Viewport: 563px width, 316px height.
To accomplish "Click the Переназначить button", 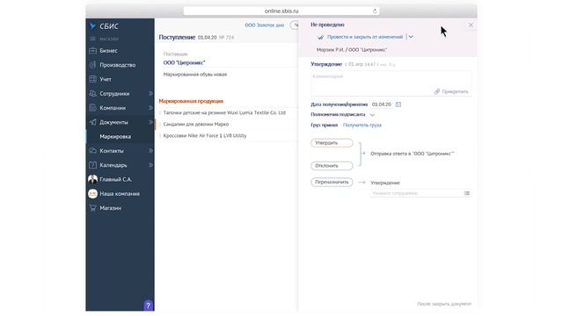I will pyautogui.click(x=332, y=182).
